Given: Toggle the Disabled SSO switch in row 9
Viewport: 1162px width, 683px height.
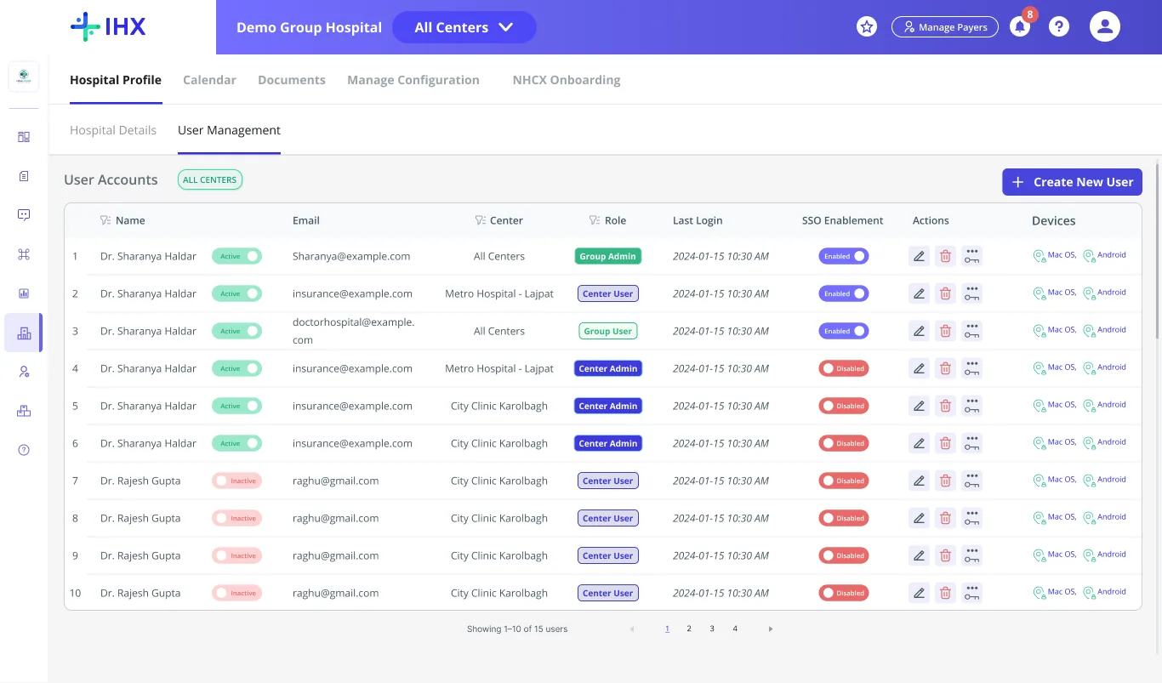Looking at the screenshot, I should coord(844,555).
